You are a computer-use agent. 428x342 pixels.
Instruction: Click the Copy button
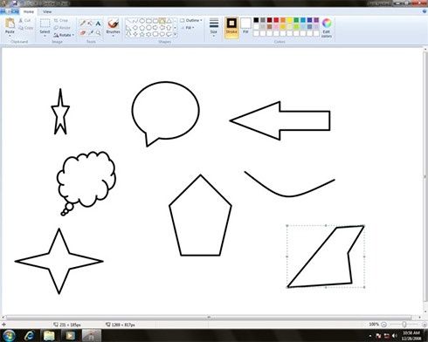(25, 28)
